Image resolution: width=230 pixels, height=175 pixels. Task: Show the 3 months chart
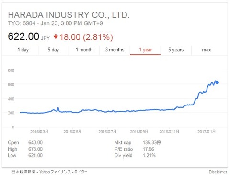pos(115,50)
